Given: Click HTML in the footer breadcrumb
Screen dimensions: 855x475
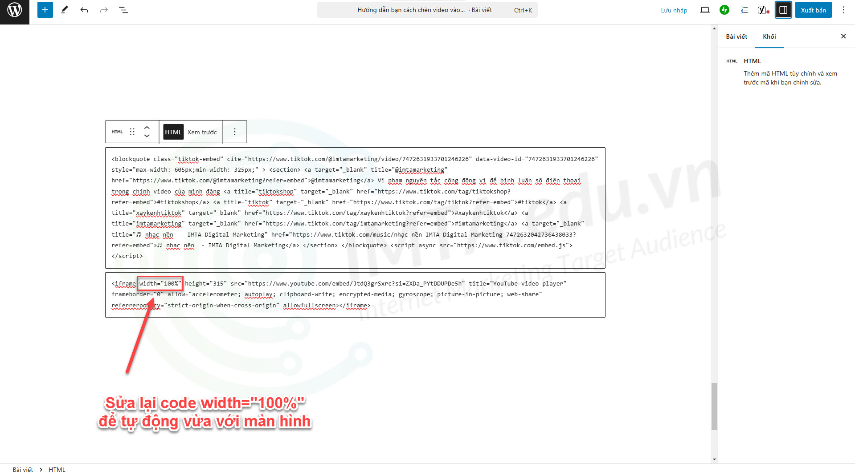Looking at the screenshot, I should tap(57, 470).
